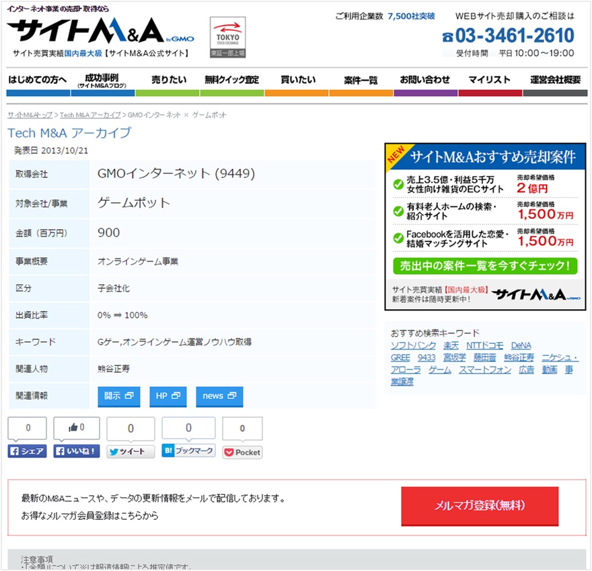592x571 pixels.
Task: Click the オンラインゲーム事業 text
Action: [x=138, y=261]
